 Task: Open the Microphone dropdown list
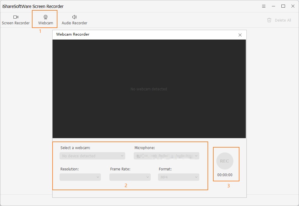point(167,156)
